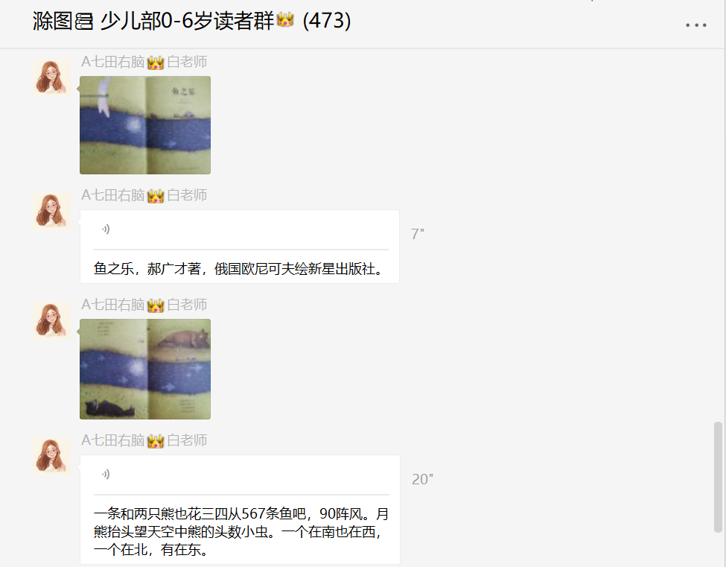
Task: Open the three-dots chat info menu
Action: [696, 25]
